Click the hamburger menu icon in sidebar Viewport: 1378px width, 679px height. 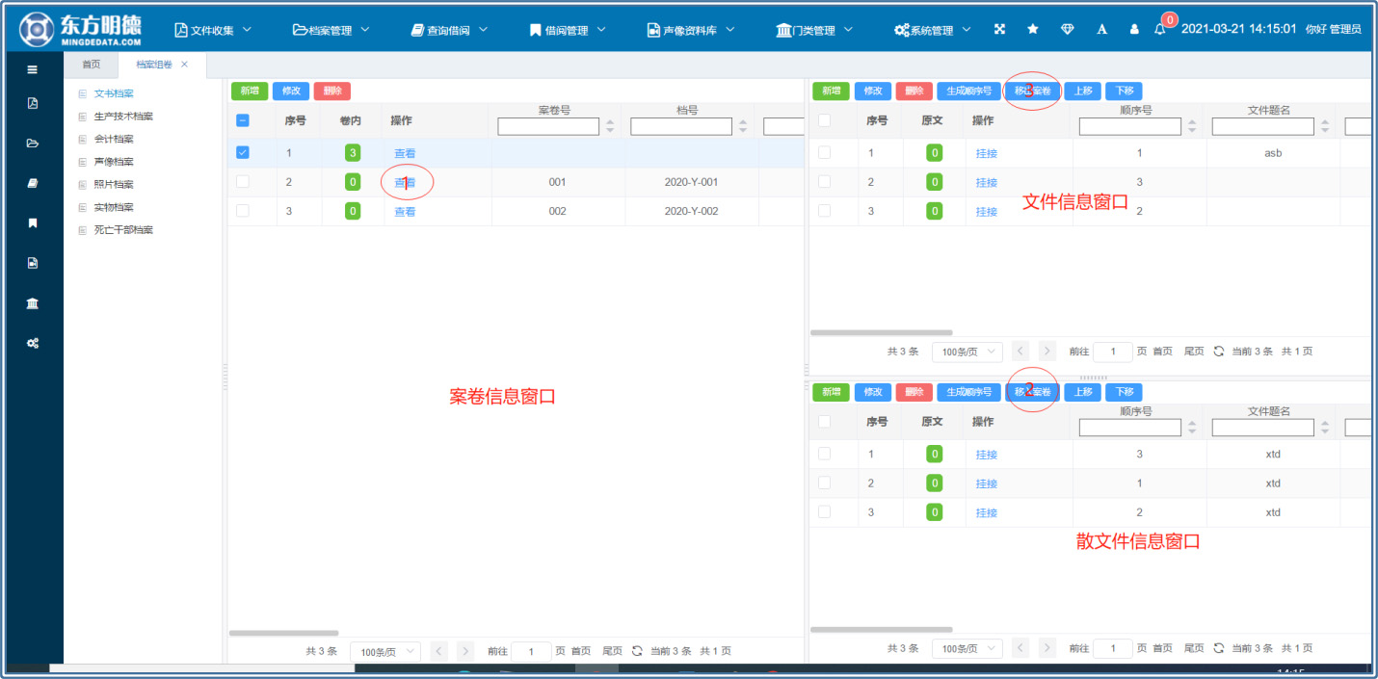pos(33,69)
